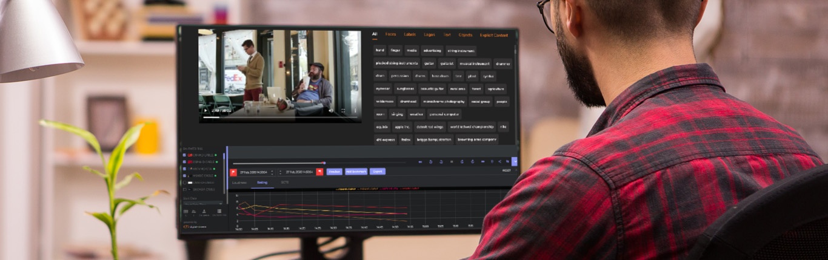
Task: Click the "nike" tag
Action: 503,127
